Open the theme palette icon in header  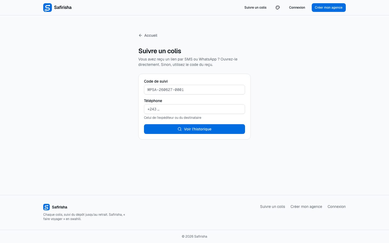click(278, 8)
